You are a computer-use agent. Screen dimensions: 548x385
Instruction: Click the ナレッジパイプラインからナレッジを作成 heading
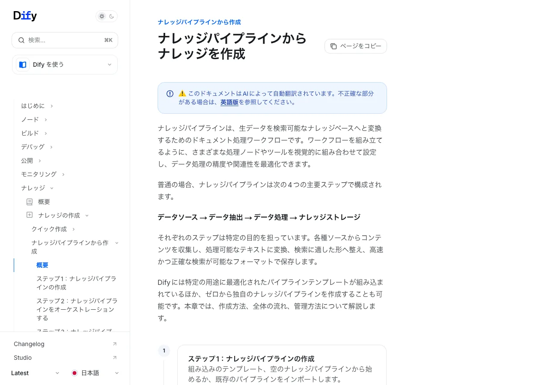[x=232, y=46]
